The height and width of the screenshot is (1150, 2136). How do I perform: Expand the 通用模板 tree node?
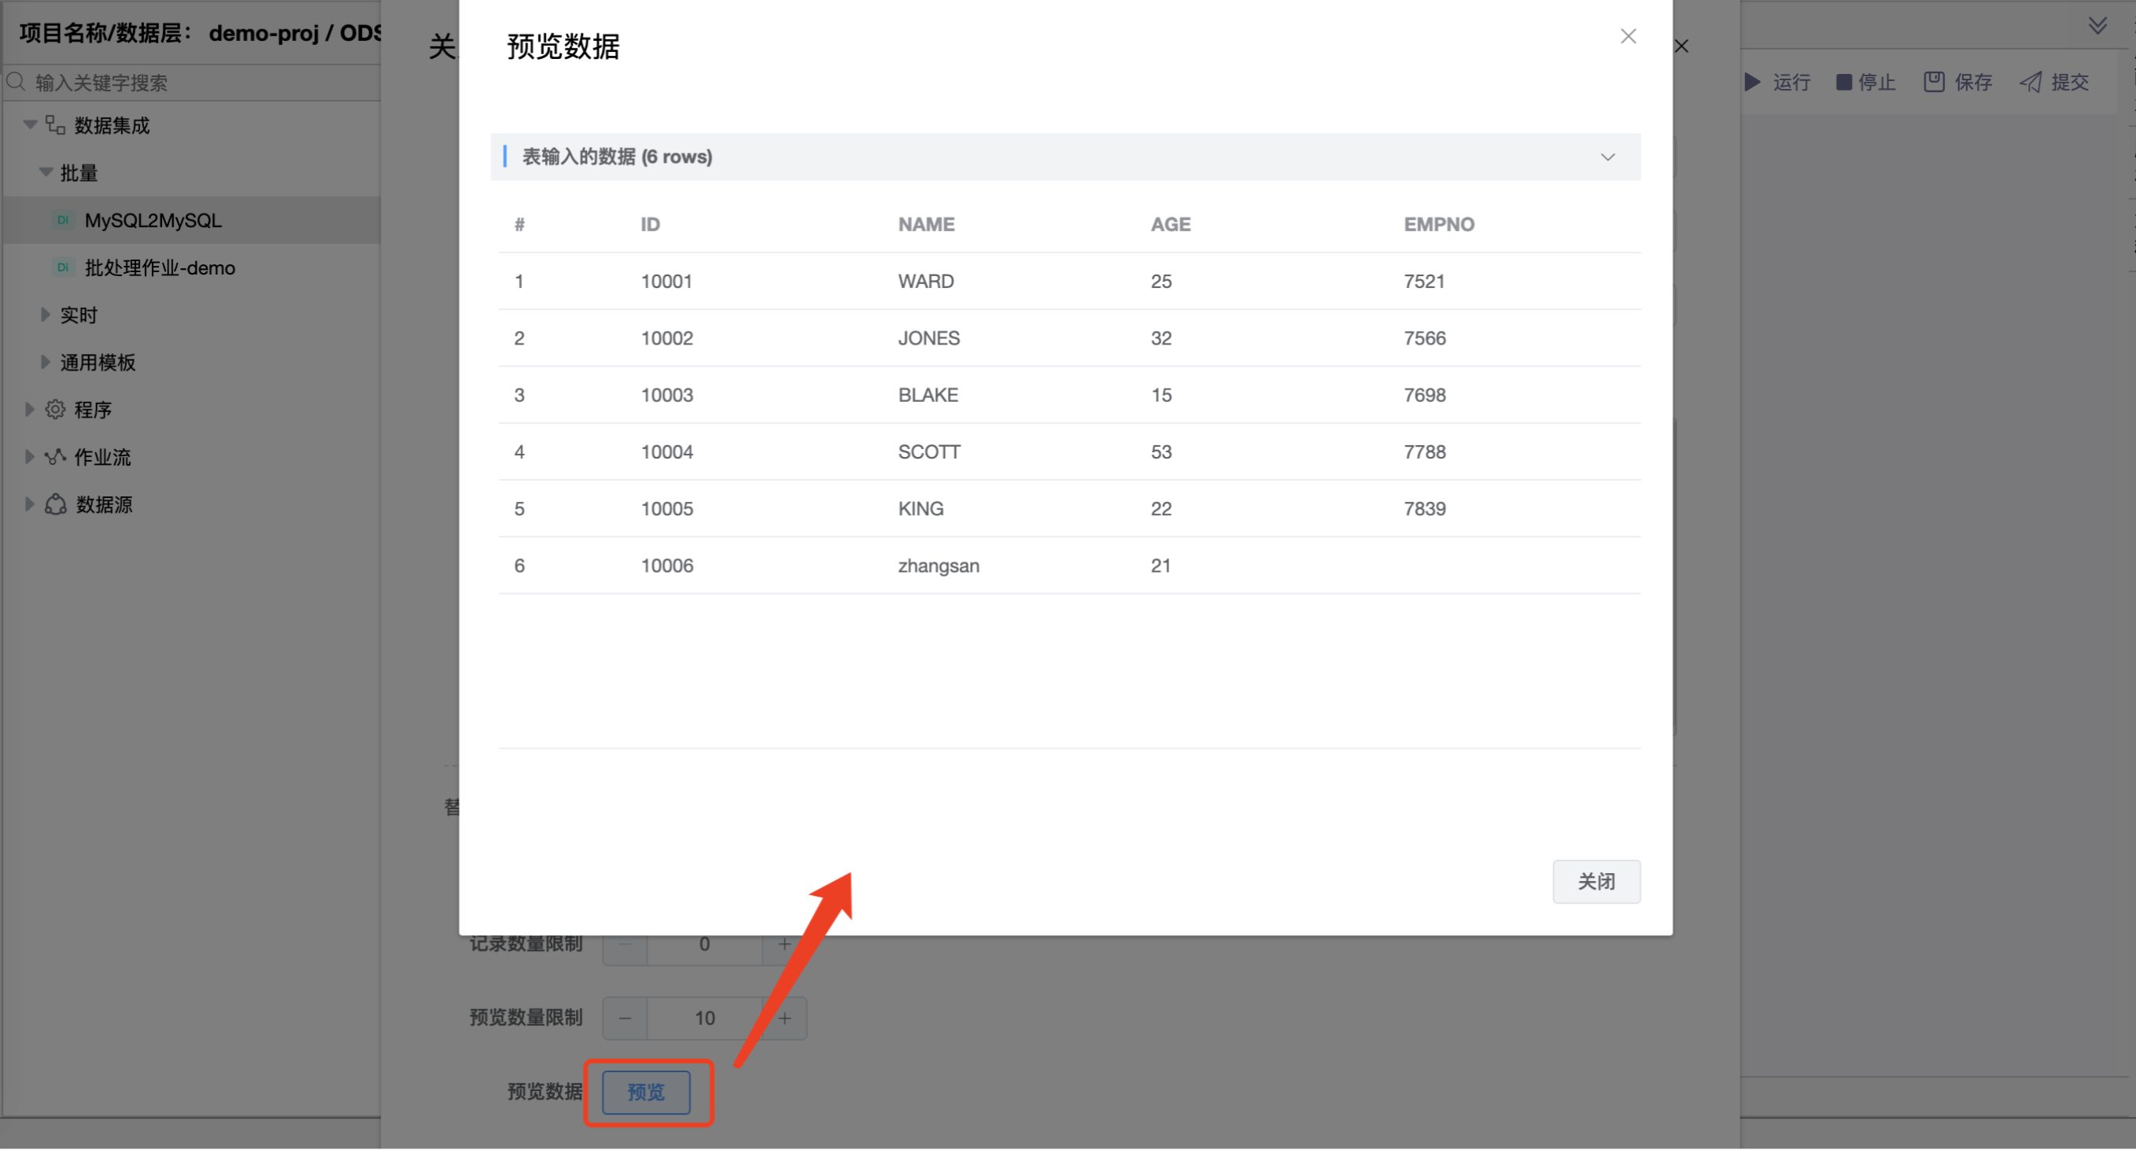pos(46,362)
